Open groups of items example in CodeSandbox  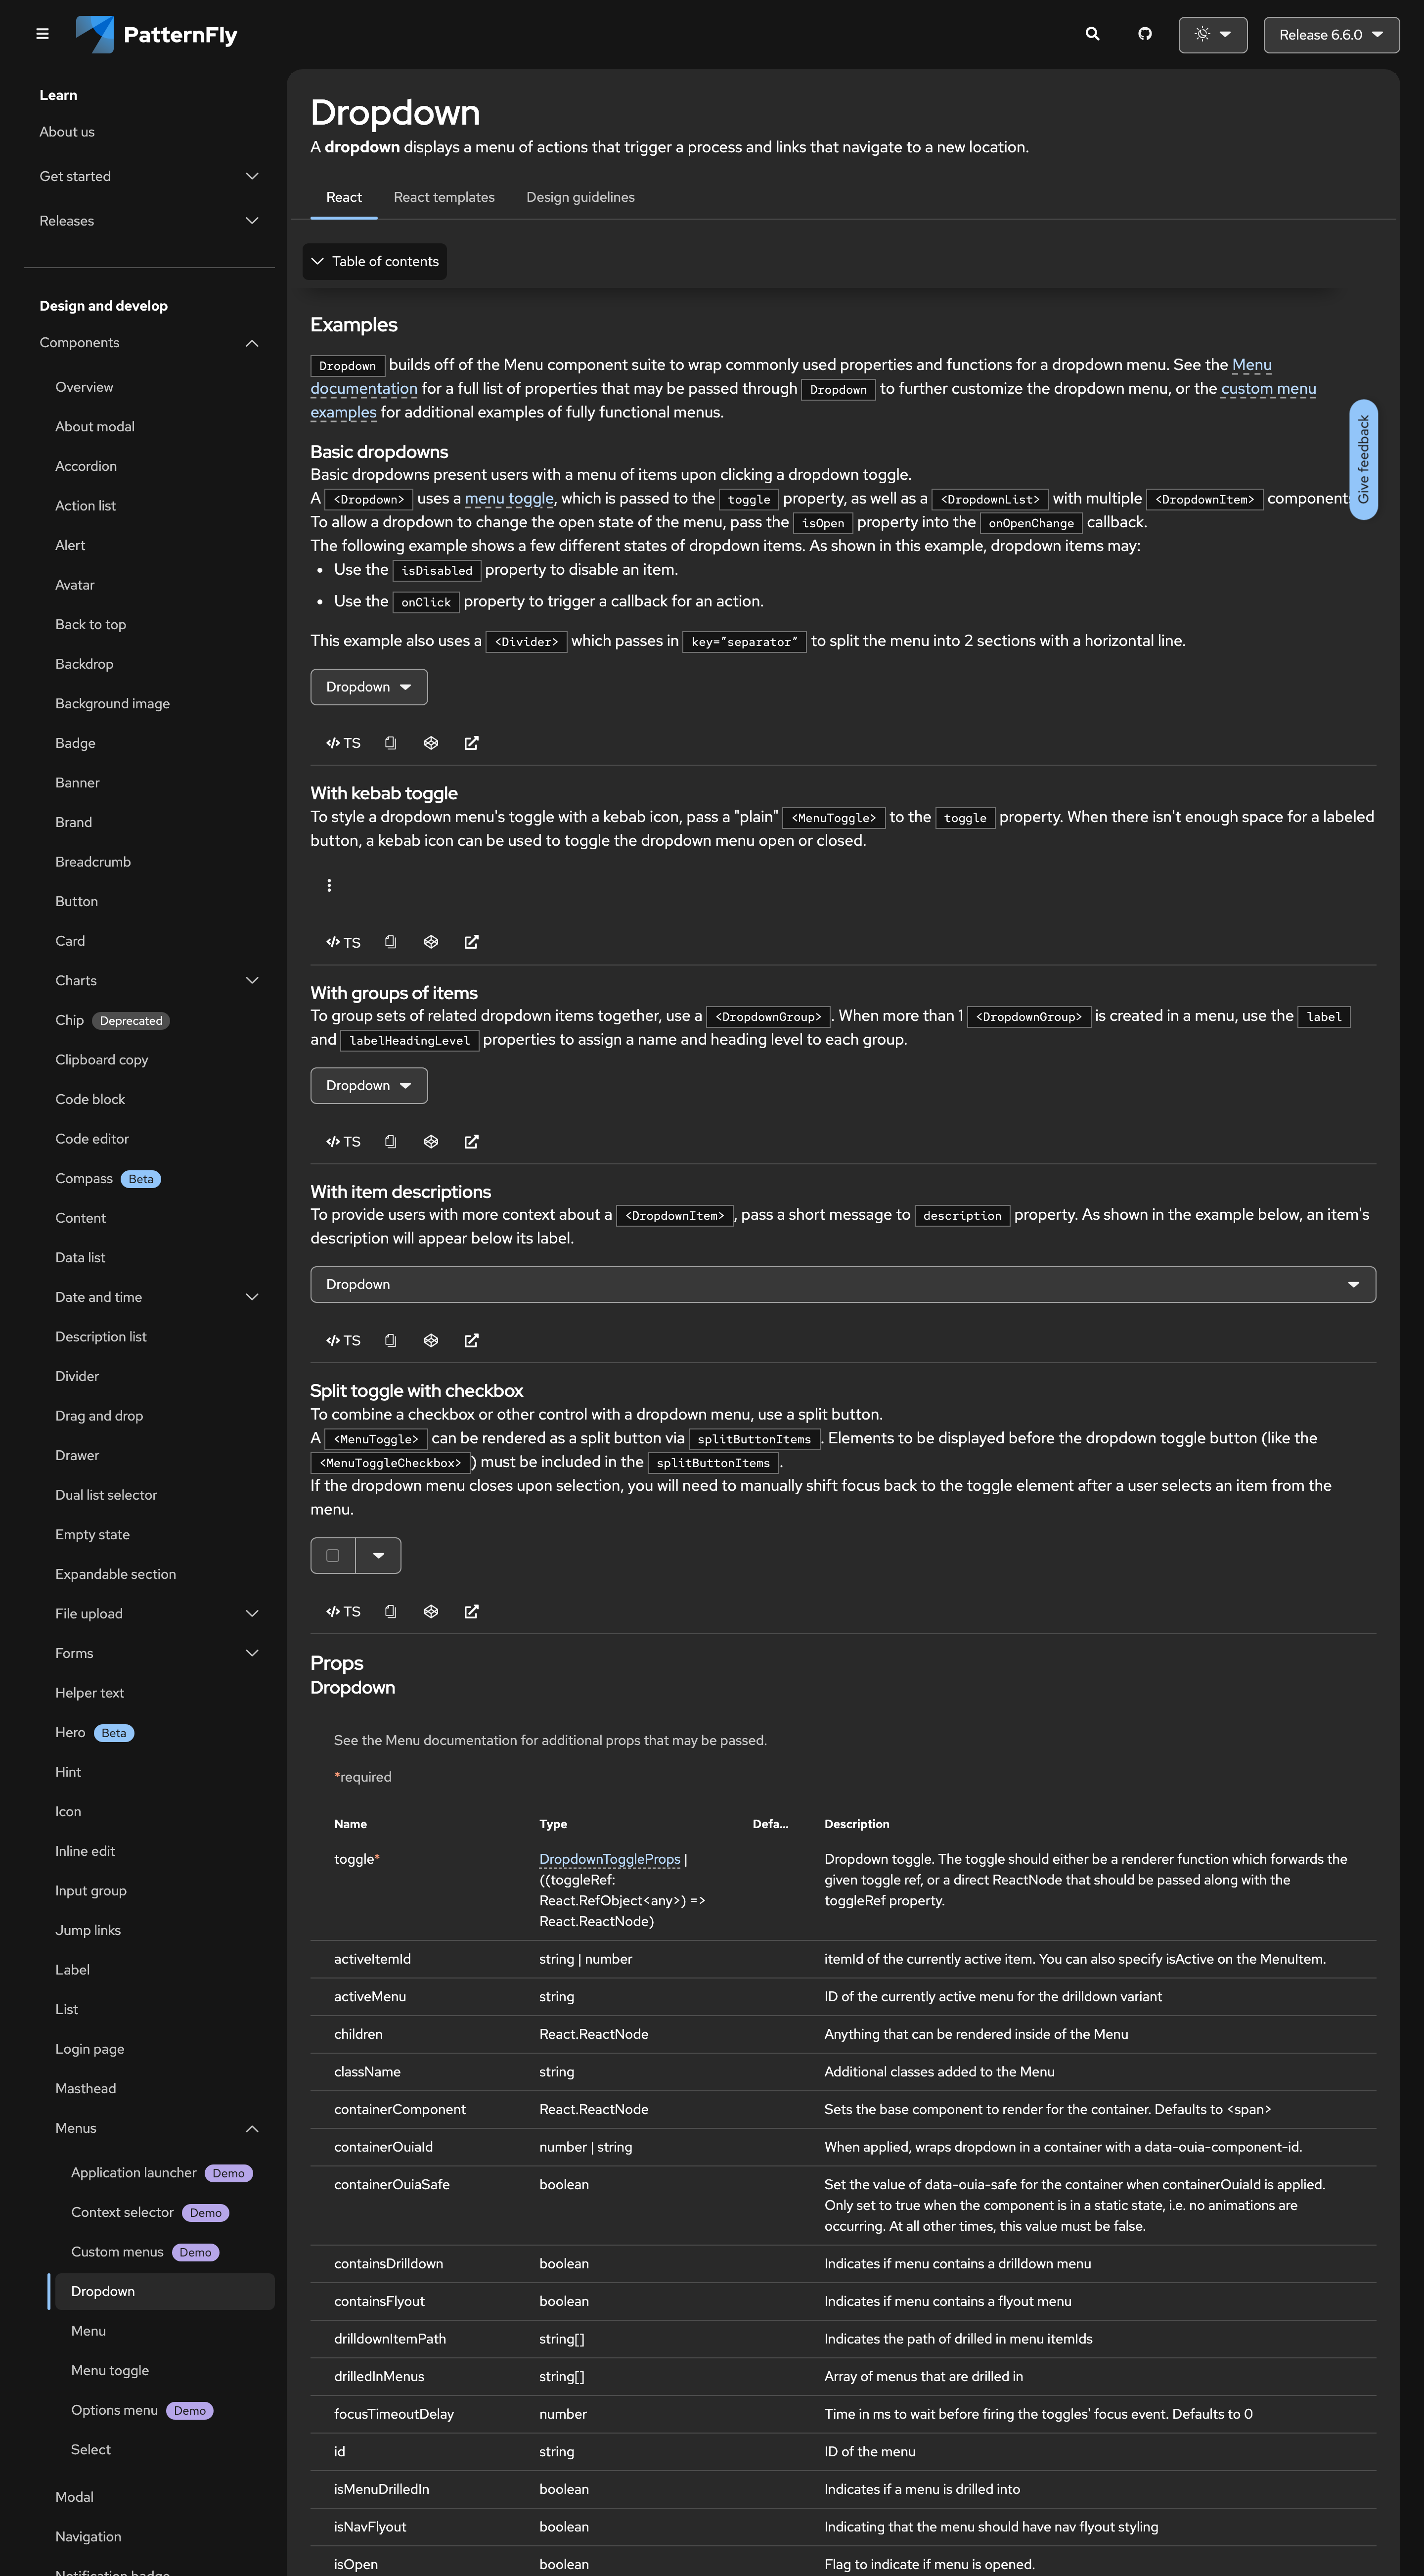coord(431,1141)
